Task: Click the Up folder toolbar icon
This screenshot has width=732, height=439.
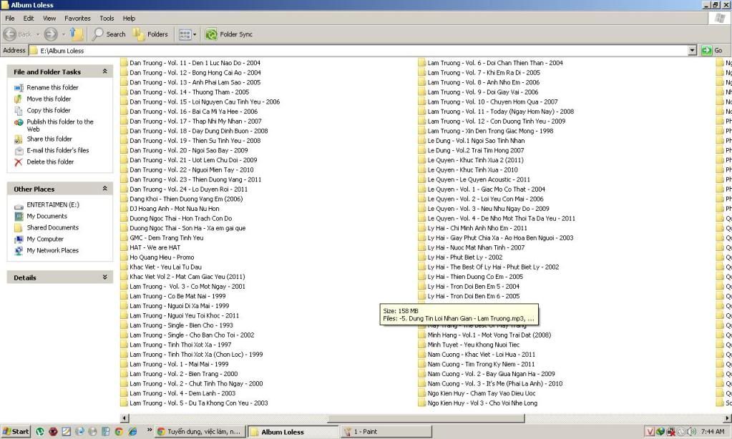Action: (77, 34)
